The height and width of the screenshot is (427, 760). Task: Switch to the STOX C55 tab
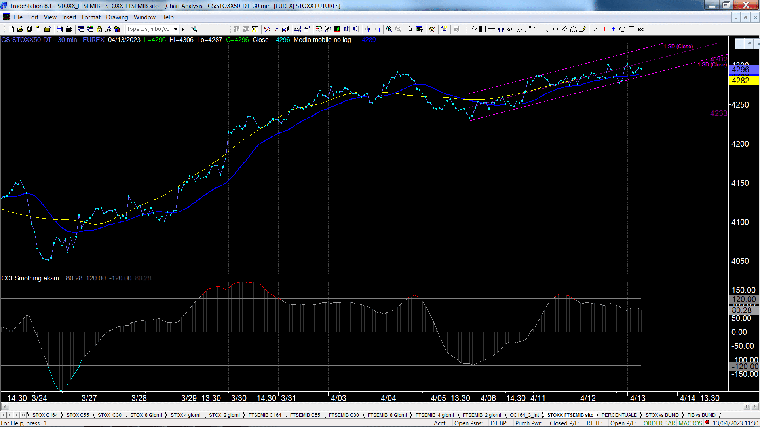tap(78, 415)
